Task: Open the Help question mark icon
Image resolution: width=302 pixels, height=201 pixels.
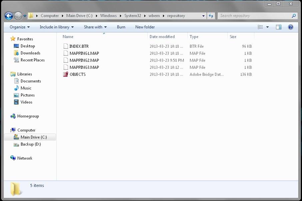Action: coord(290,27)
